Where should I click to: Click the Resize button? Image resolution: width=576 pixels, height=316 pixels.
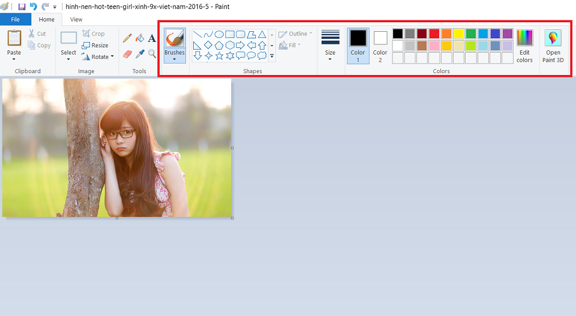(x=95, y=45)
